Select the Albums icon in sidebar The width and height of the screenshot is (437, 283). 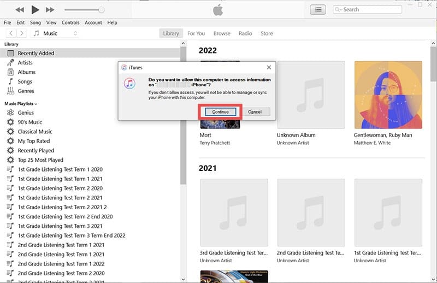coord(10,72)
